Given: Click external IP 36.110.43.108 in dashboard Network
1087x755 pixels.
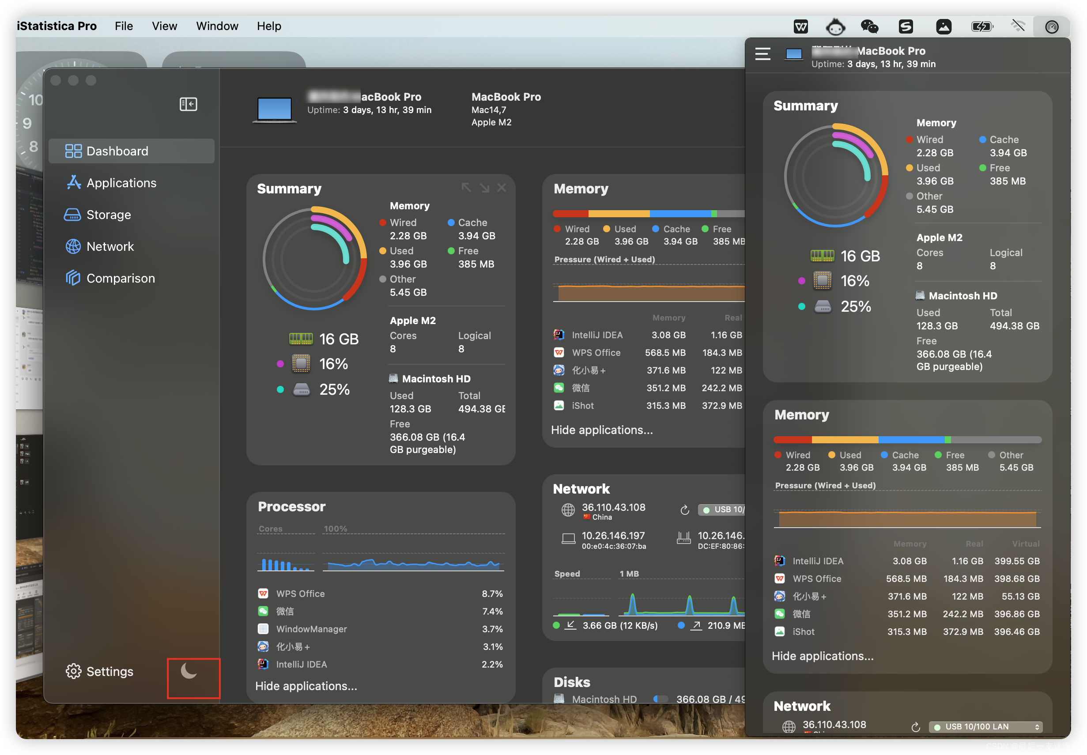Looking at the screenshot, I should [613, 507].
